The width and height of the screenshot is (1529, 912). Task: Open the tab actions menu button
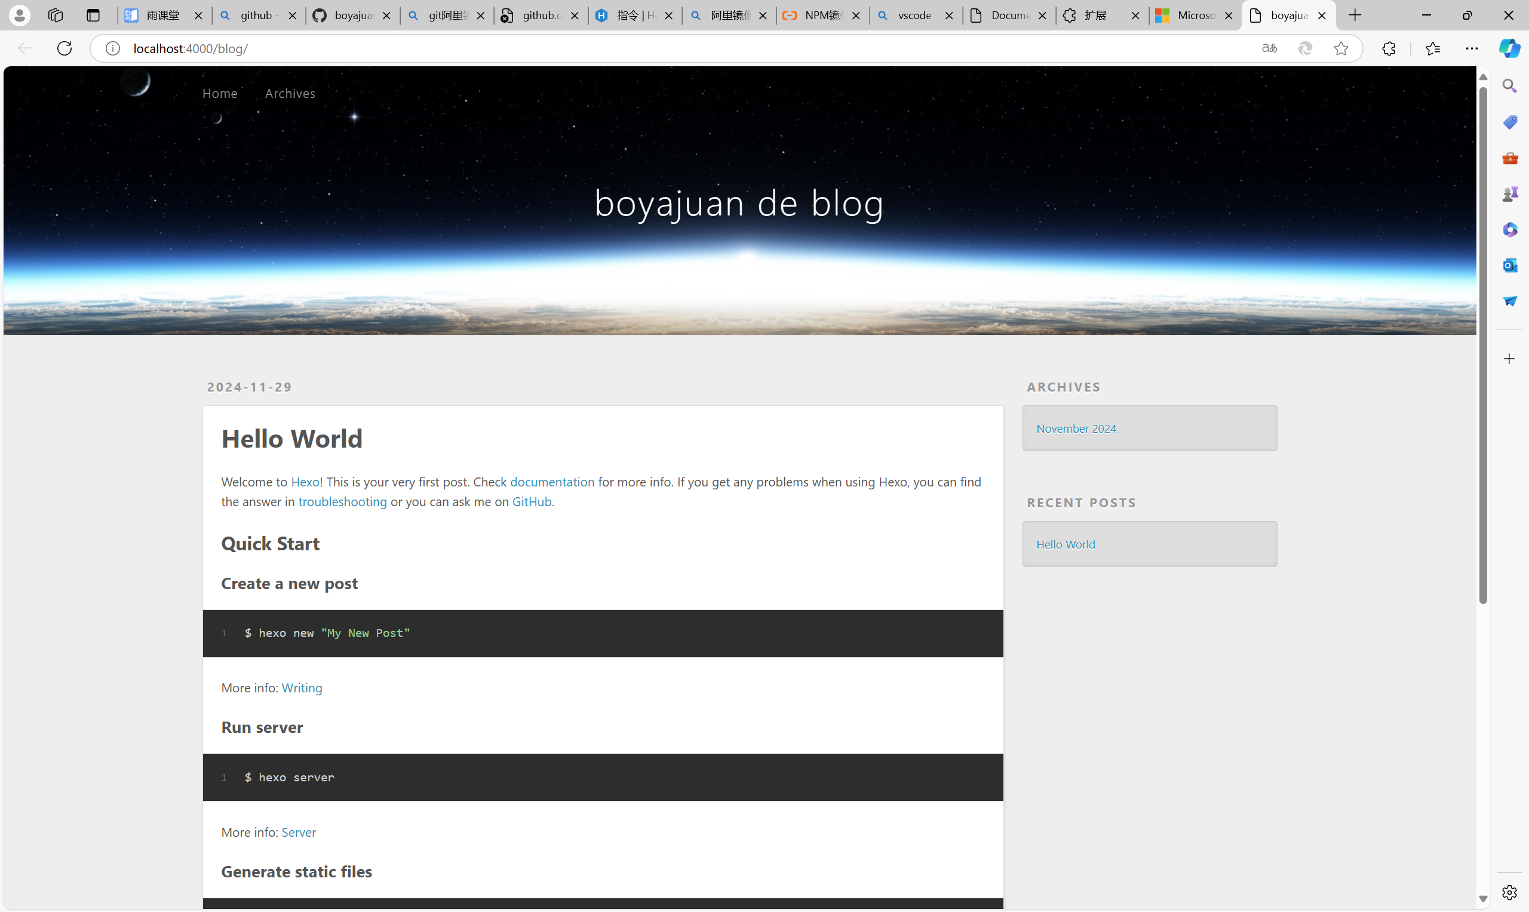tap(93, 16)
